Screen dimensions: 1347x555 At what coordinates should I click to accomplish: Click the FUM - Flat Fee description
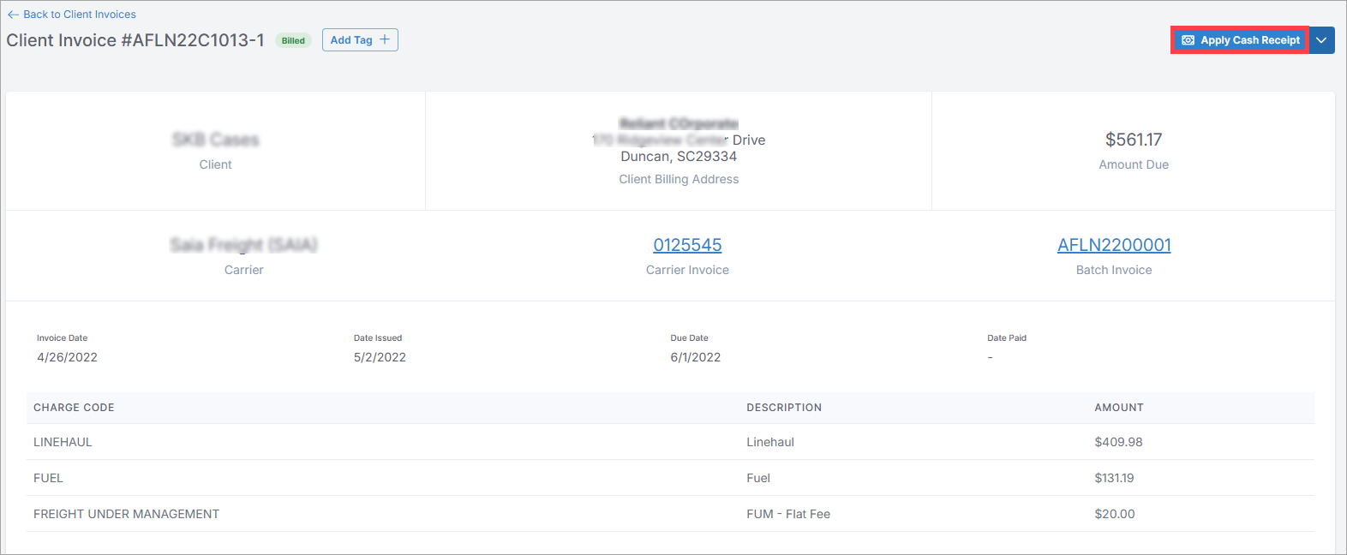[x=788, y=514]
